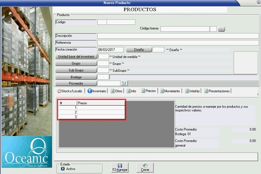This screenshot has height=174, width=261.
Task: Click the Fecha creación date field
Action: click(x=110, y=50)
